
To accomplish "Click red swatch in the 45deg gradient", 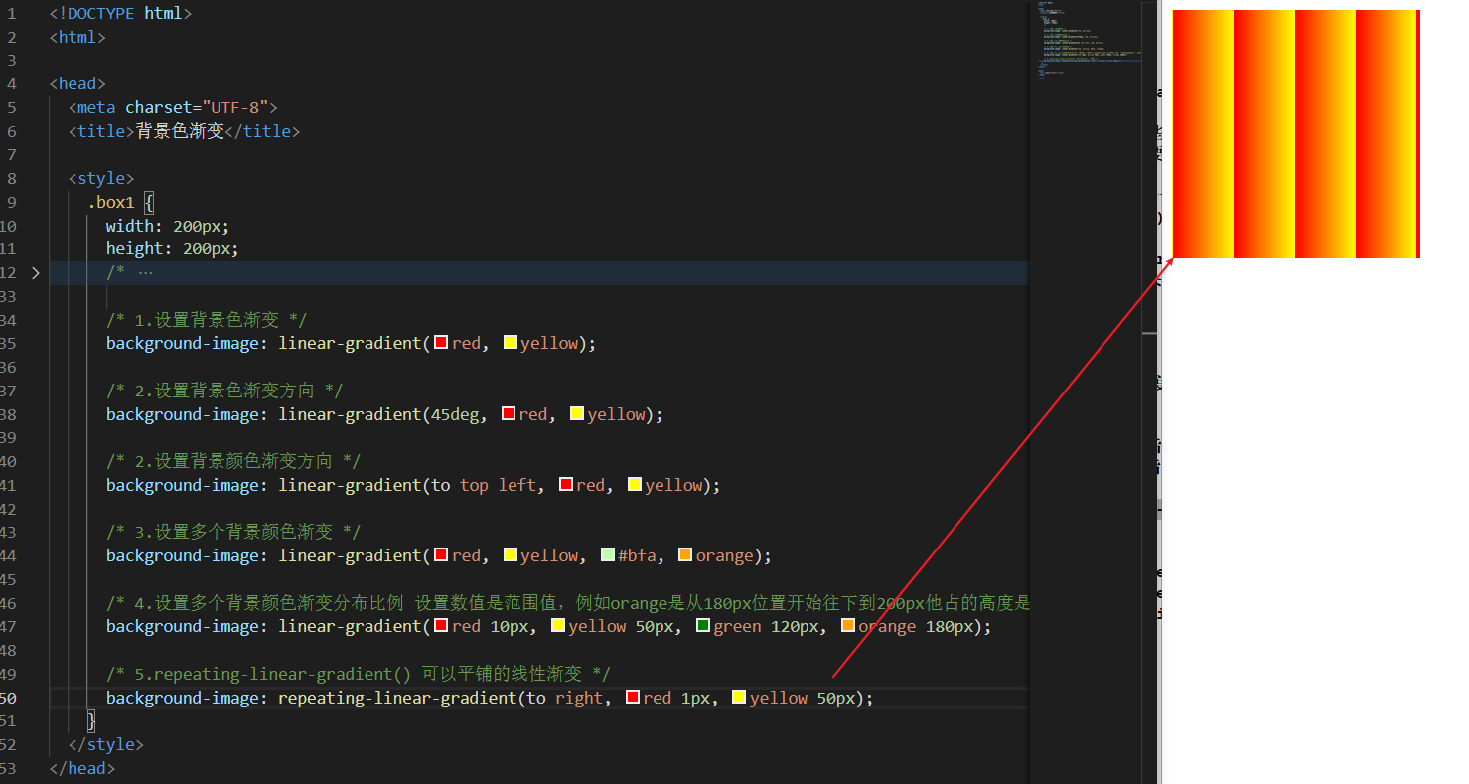I will 509,414.
